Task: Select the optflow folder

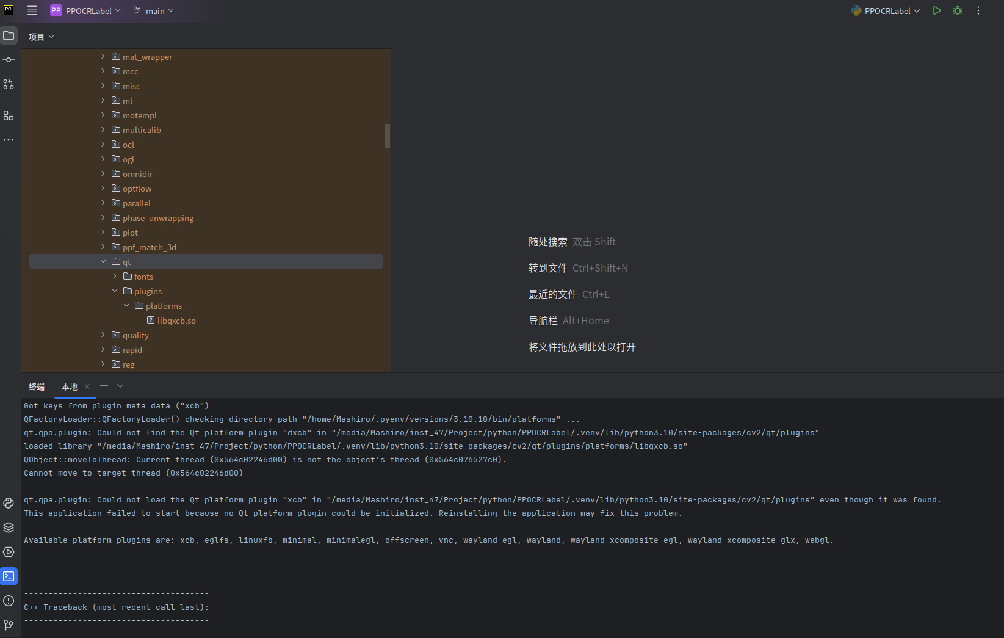Action: [131, 188]
